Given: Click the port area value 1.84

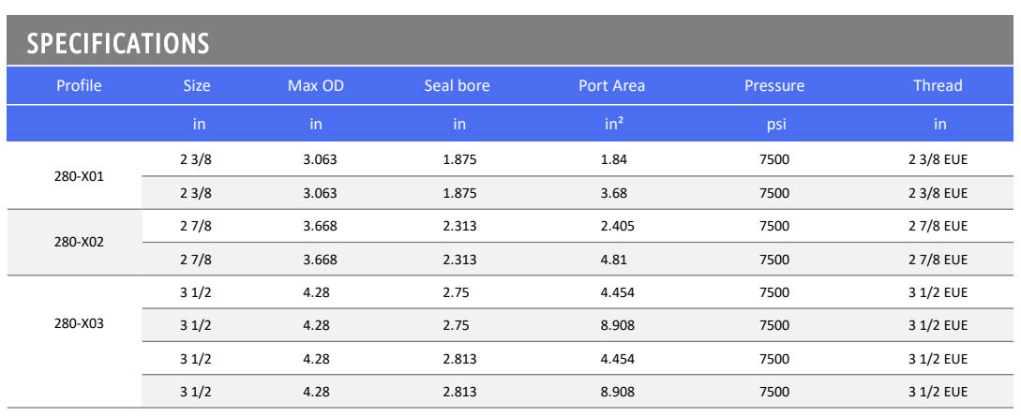Looking at the screenshot, I should [614, 159].
